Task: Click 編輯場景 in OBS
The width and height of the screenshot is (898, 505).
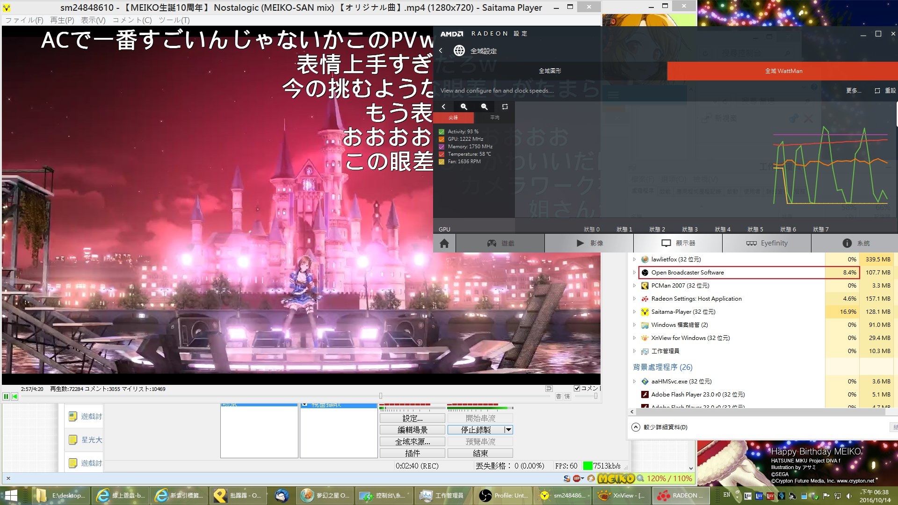Action: pos(412,430)
